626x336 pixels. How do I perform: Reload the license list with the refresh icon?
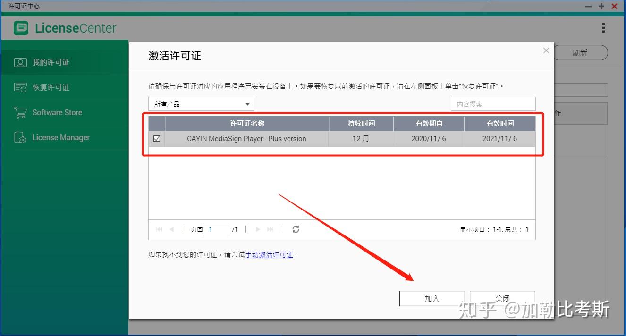(x=296, y=229)
